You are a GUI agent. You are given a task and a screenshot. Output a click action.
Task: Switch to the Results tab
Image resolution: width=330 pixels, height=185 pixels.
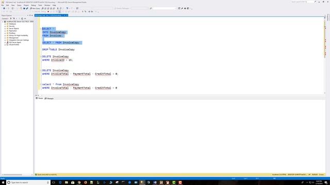(39, 98)
